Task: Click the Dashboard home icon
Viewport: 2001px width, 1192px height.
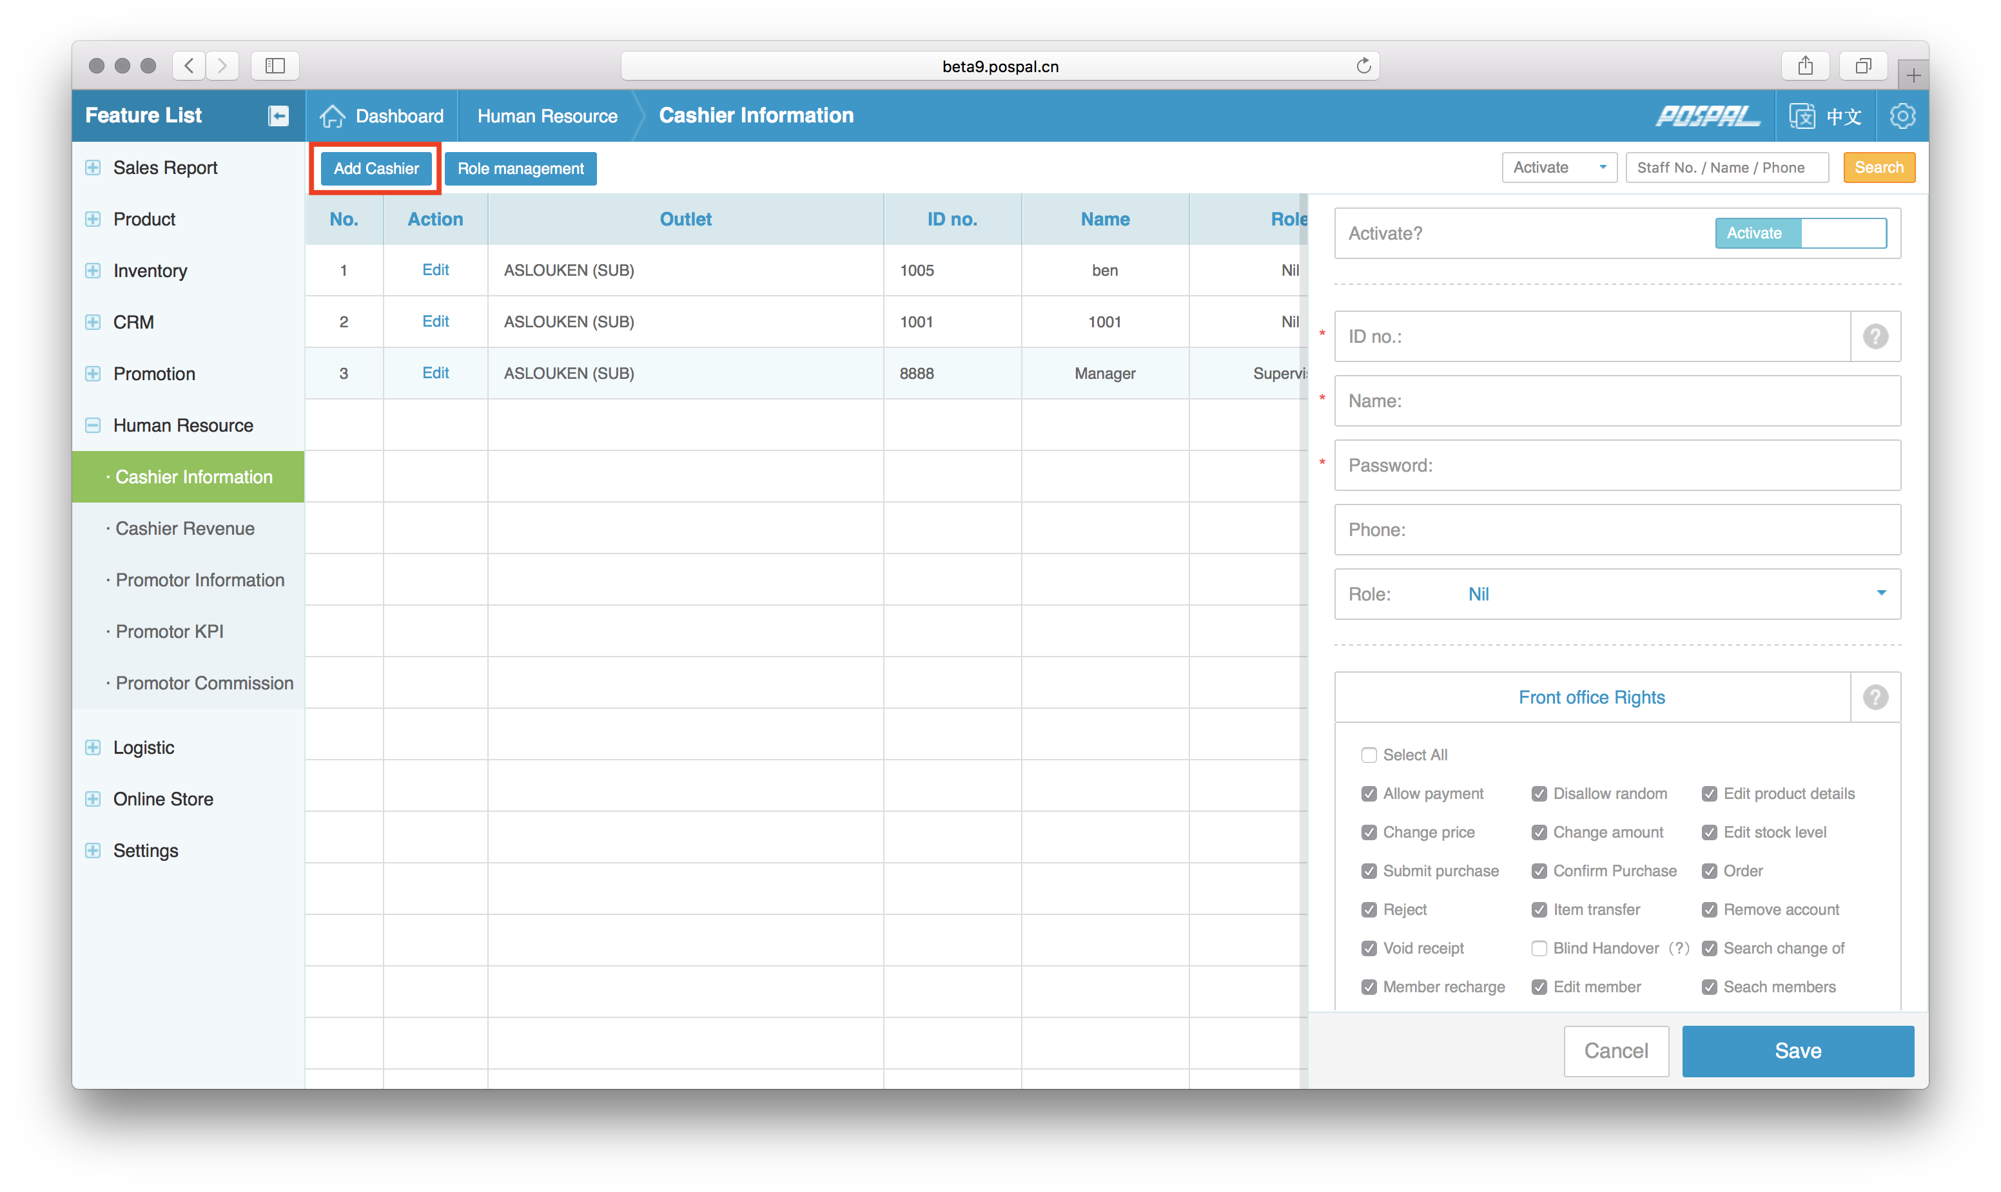Action: pyautogui.click(x=332, y=116)
